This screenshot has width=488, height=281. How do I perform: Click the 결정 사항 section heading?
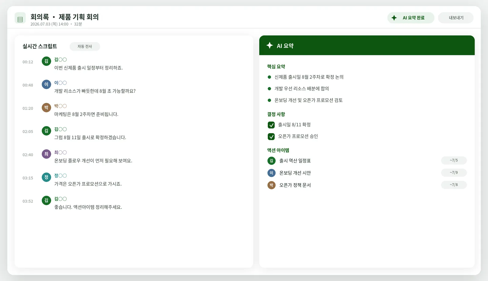point(276,114)
